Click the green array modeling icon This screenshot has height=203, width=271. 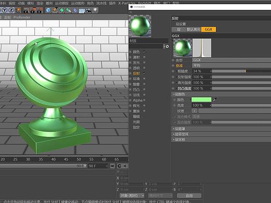68,10
